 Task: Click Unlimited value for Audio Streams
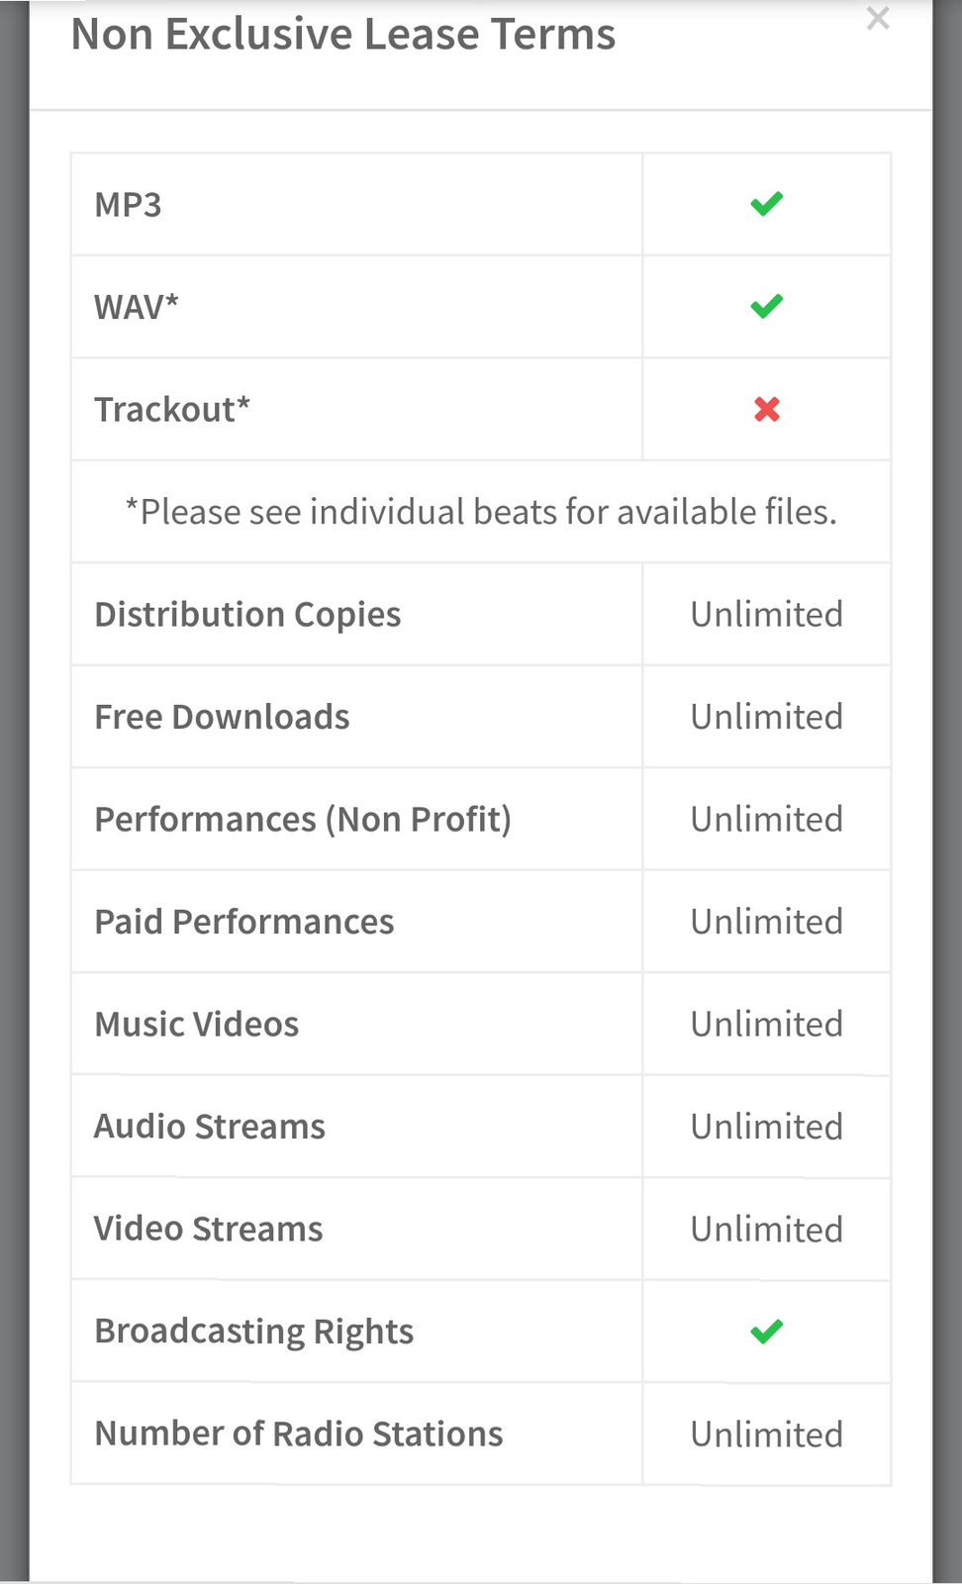(766, 1127)
